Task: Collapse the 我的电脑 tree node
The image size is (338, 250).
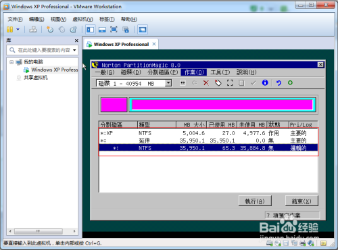Action: click(x=11, y=62)
